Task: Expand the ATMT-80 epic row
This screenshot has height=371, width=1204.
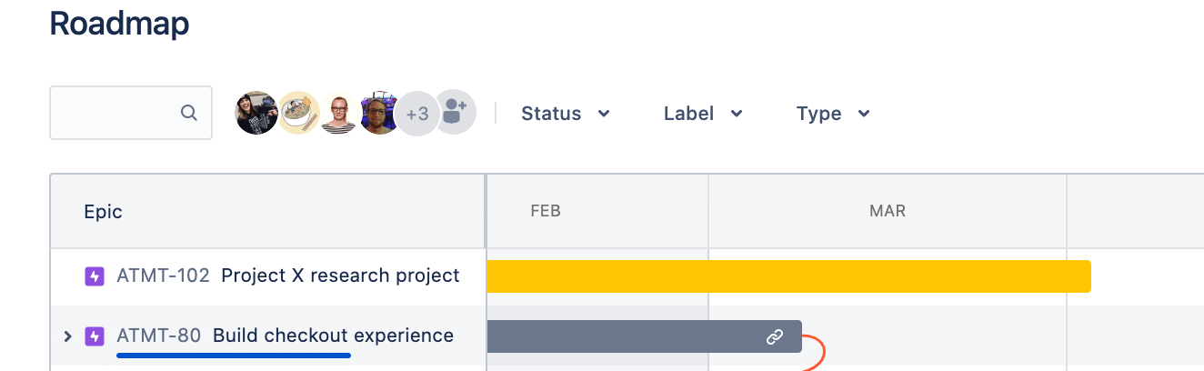Action: click(67, 336)
